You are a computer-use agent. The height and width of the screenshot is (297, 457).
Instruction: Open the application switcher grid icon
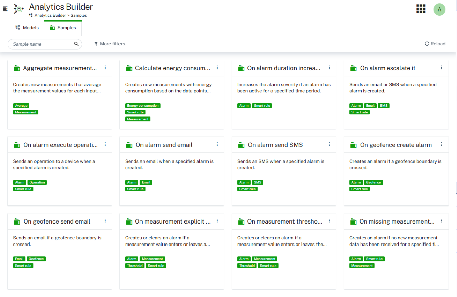420,9
